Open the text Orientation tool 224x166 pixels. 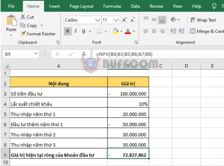pyautogui.click(x=174, y=20)
